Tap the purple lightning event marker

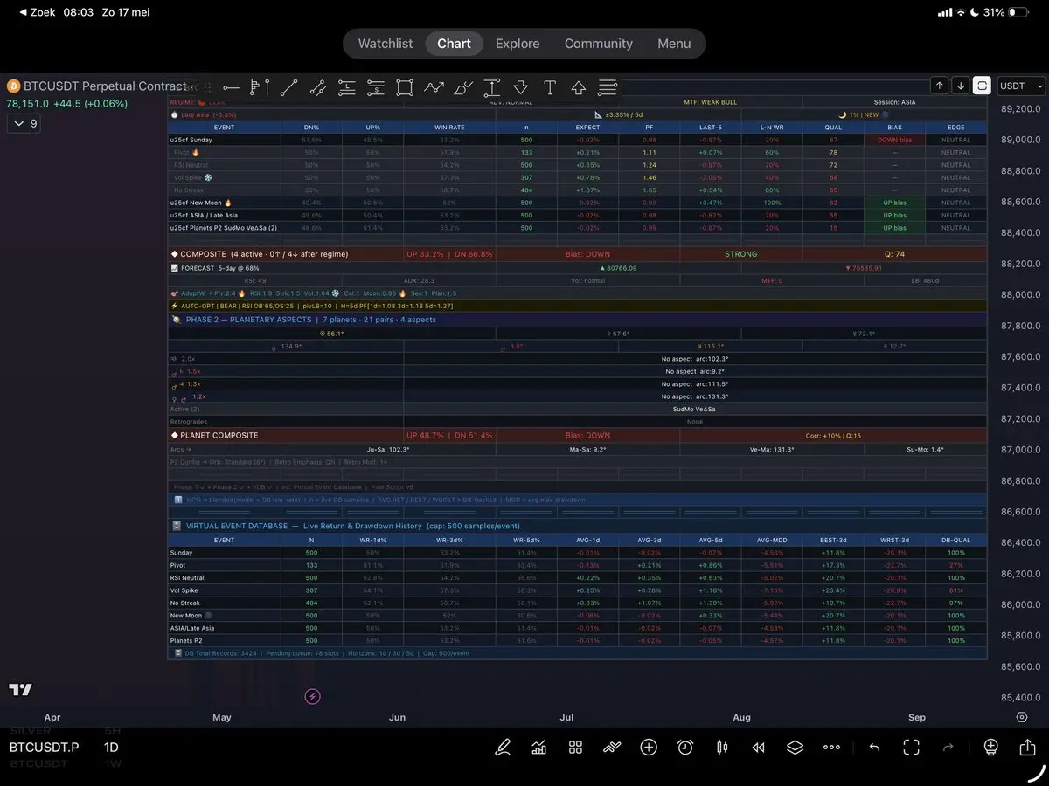pos(313,696)
